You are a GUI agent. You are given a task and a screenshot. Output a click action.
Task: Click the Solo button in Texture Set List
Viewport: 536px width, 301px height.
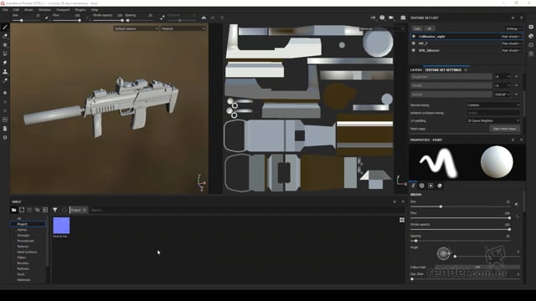click(x=417, y=28)
